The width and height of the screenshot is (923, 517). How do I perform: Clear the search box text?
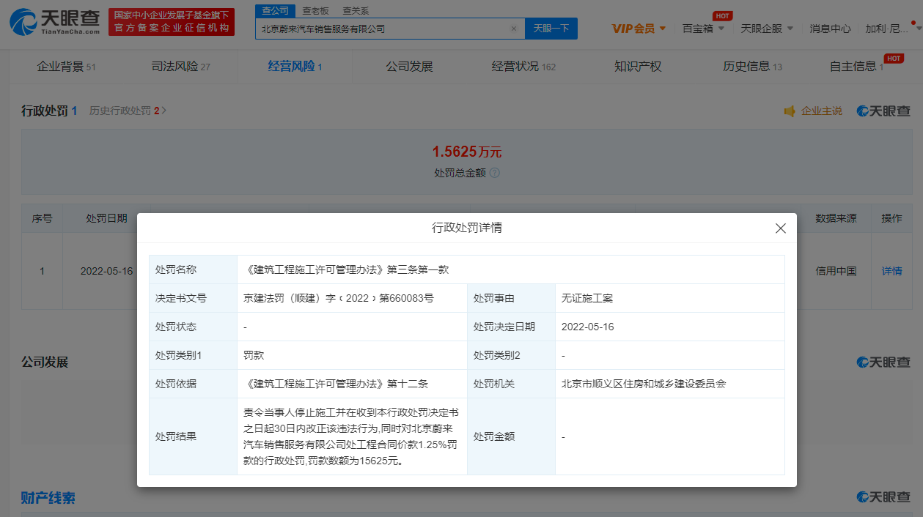[x=513, y=29]
